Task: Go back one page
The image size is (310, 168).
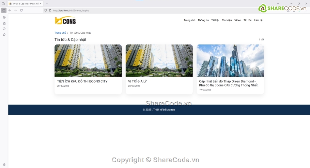Action: [10, 10]
